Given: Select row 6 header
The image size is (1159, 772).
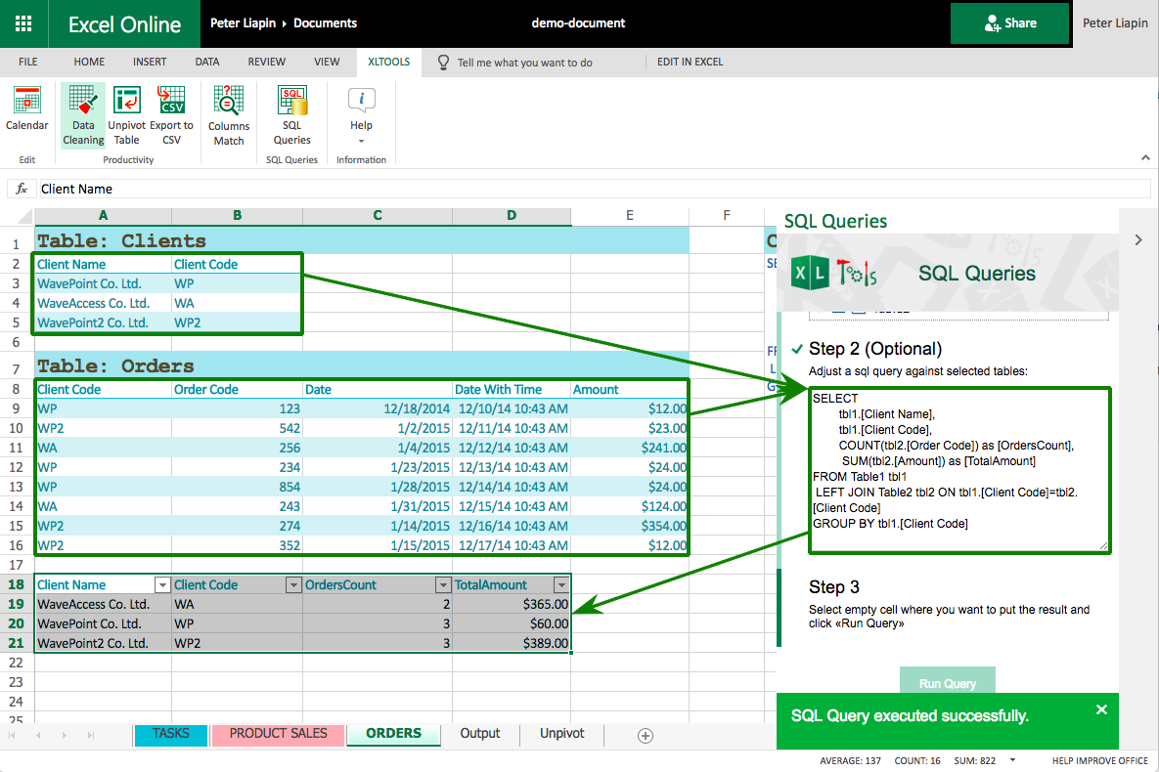Looking at the screenshot, I should point(17,343).
